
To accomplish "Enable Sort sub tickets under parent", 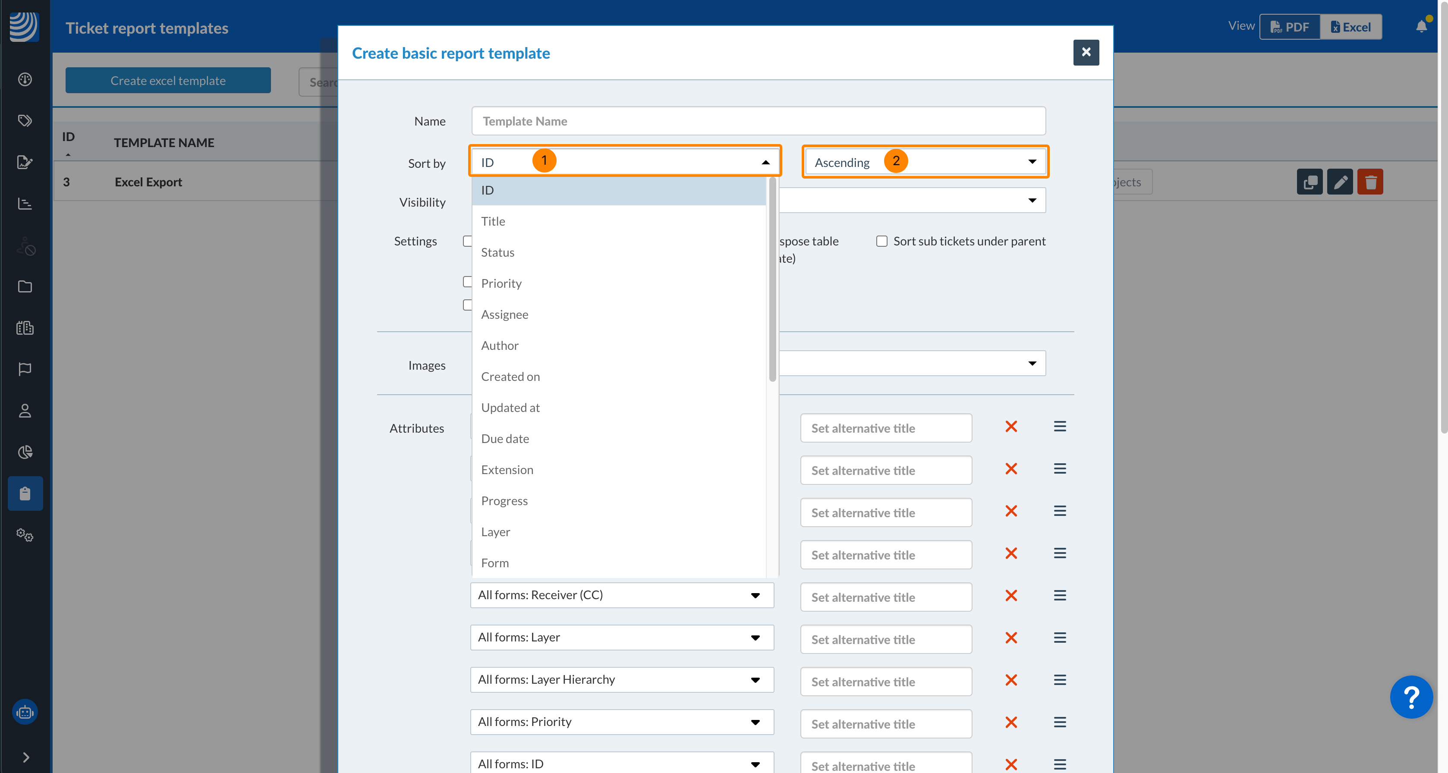I will click(x=881, y=241).
